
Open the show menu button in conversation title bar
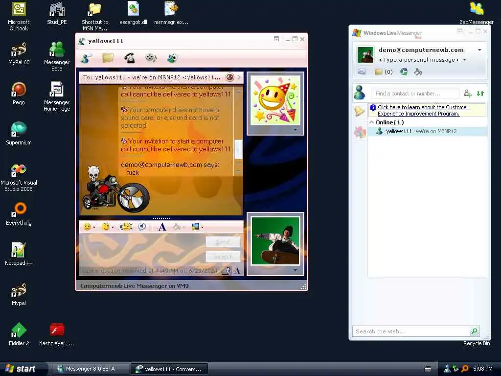(x=276, y=39)
